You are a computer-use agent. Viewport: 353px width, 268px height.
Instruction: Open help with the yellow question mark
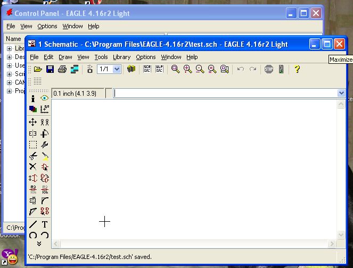pos(297,69)
